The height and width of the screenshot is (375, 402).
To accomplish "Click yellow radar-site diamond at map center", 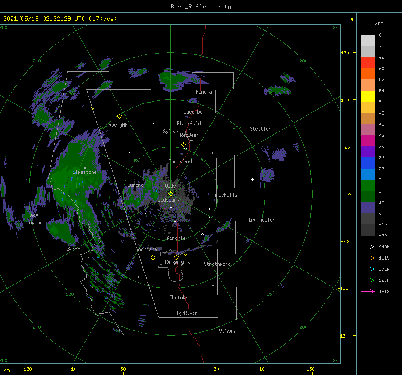I will (x=171, y=194).
